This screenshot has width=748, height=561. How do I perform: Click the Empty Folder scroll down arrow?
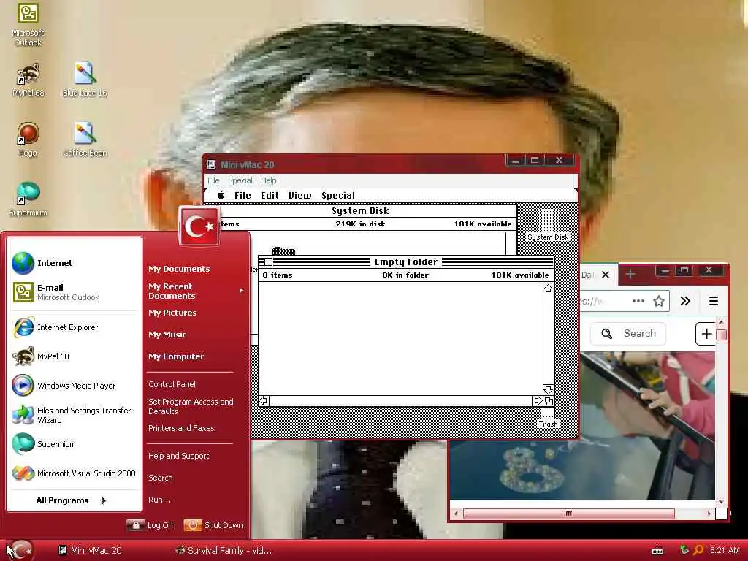coord(548,390)
